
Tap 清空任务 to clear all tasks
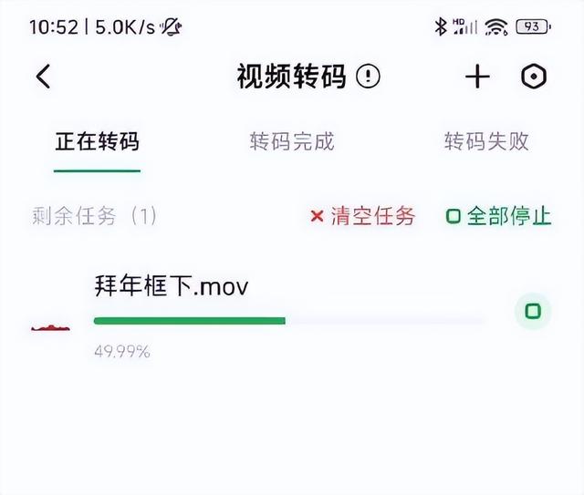[x=373, y=216]
